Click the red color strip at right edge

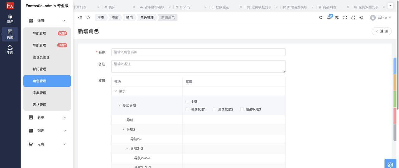click(x=395, y=116)
